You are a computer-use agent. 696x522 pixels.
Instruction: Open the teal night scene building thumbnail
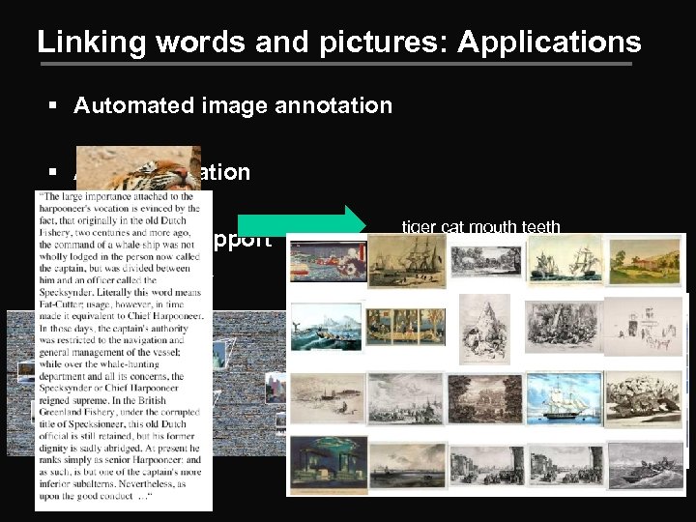coord(329,465)
